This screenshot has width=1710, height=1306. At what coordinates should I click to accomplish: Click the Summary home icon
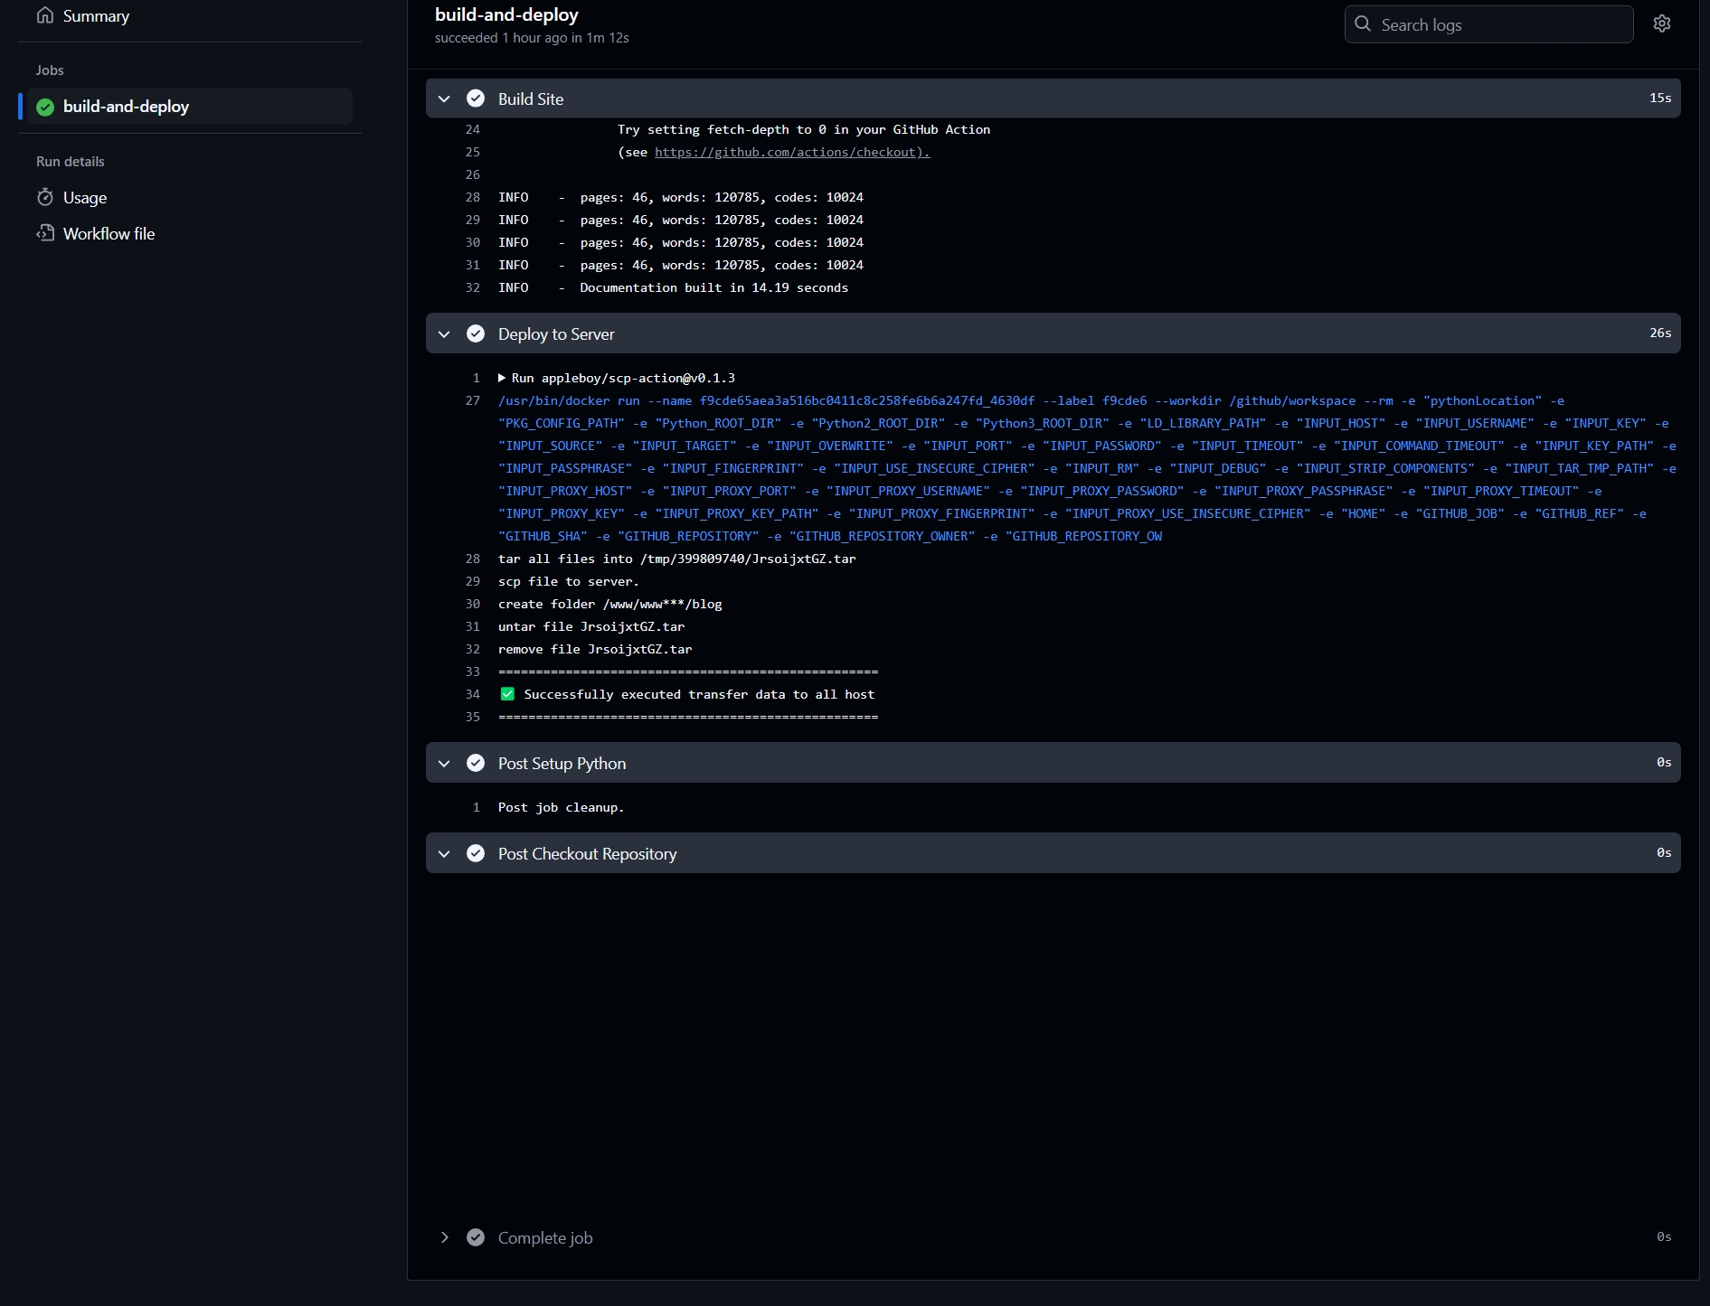point(45,15)
